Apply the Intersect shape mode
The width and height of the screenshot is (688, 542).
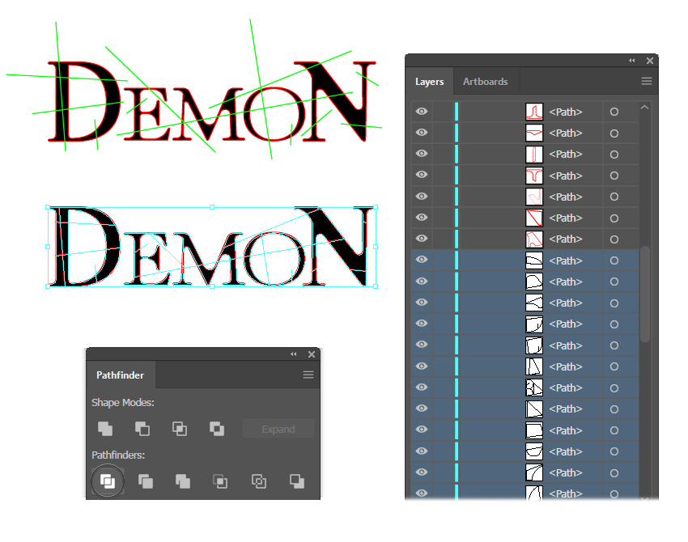[180, 428]
